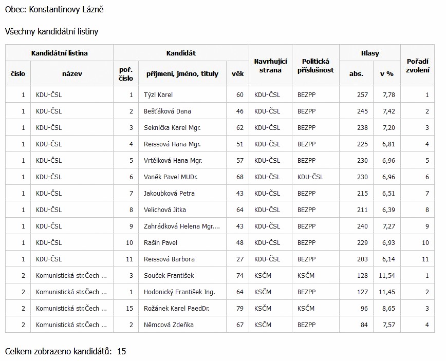Click the name Rožánek Karel PaedDr.

[176, 309]
